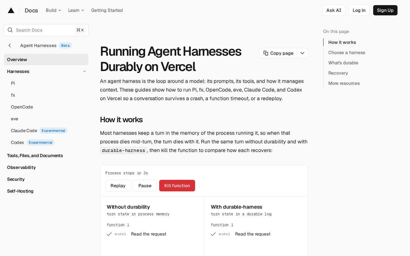Click the With durable-harness panel title
Viewport: 410px width, 256px height.
[236, 207]
